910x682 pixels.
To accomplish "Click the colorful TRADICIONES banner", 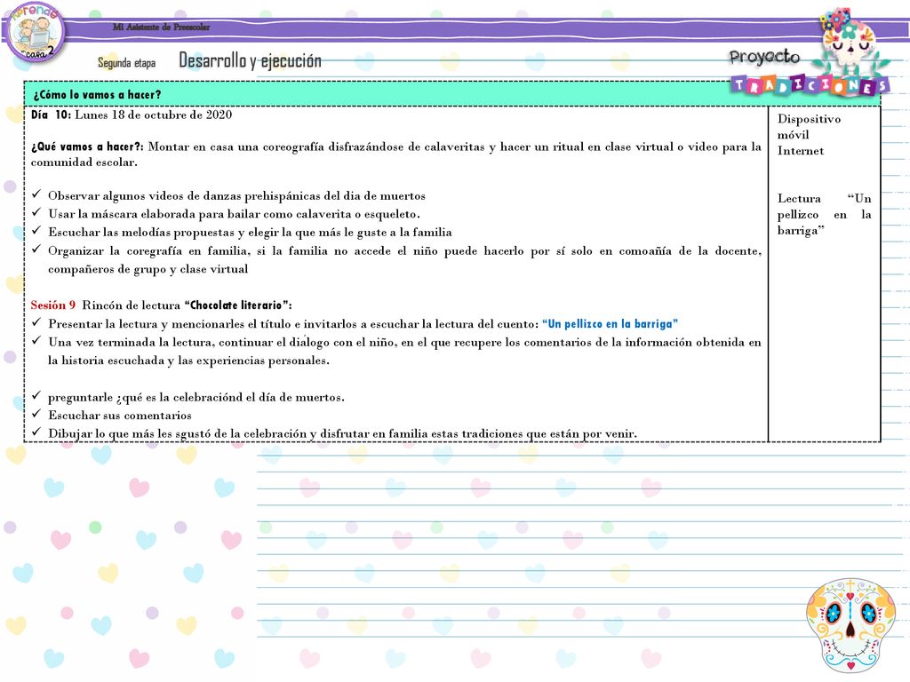I will click(x=810, y=85).
